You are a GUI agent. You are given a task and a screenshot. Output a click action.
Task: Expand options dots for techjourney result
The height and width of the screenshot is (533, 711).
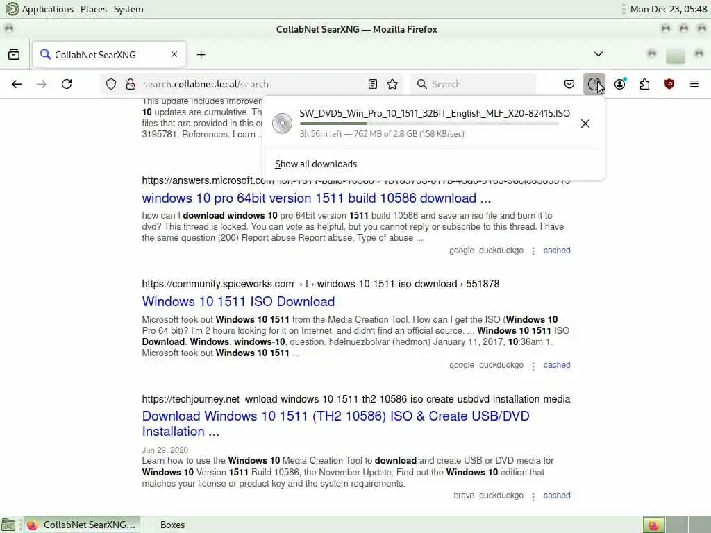[533, 496]
